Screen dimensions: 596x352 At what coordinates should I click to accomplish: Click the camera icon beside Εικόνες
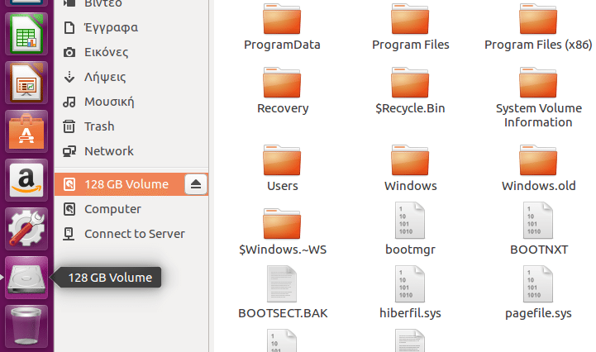tap(69, 52)
